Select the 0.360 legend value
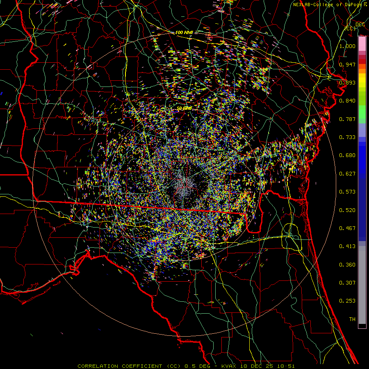The image size is (369, 369). click(x=347, y=265)
